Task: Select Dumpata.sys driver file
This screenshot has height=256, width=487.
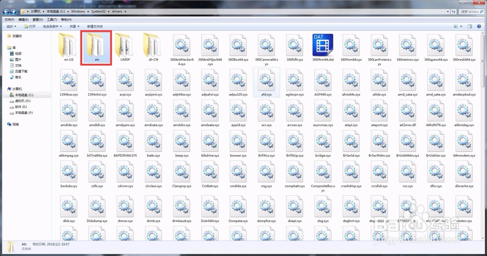Action: 238,209
